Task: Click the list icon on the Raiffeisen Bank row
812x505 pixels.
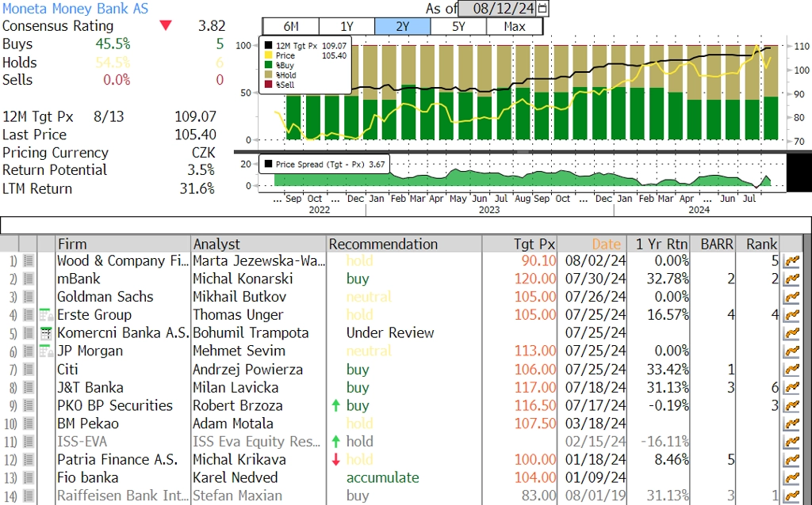Action: [29, 496]
